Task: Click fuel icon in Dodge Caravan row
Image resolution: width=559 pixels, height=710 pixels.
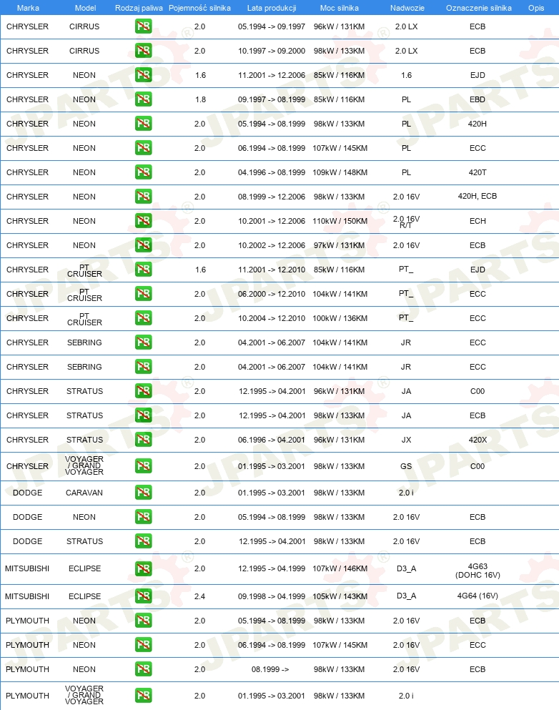Action: pos(144,493)
